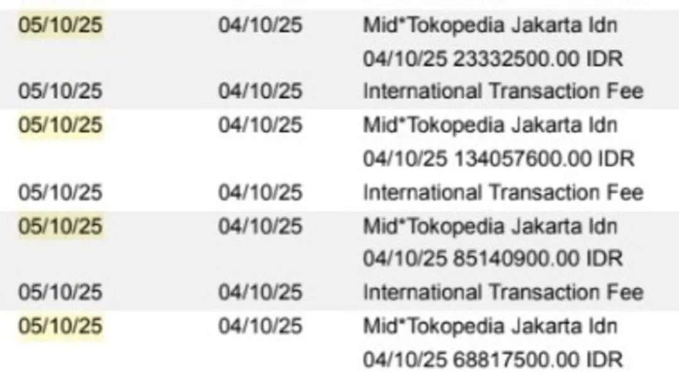The height and width of the screenshot is (381, 679).
Task: Click highlighted 05/10/25 date of 68817500.00 transaction
Action: click(60, 326)
